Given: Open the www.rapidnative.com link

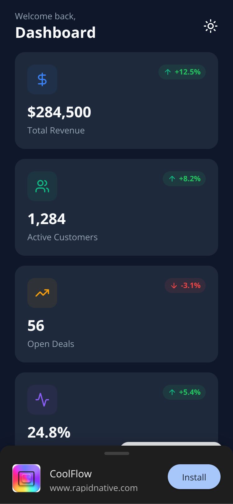Looking at the screenshot, I should [94, 488].
